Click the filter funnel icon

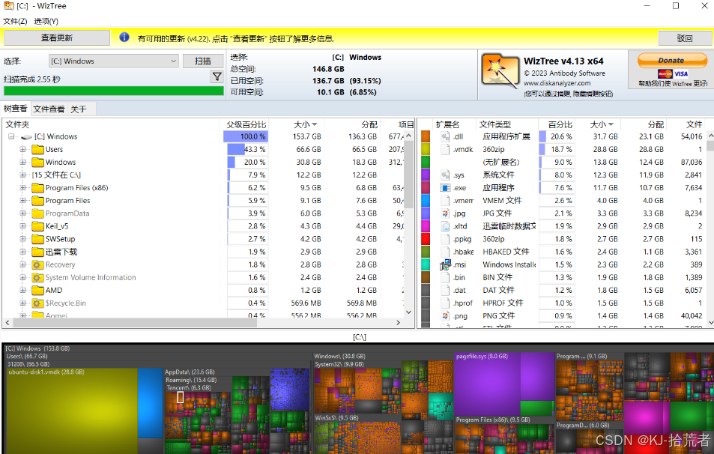(217, 76)
